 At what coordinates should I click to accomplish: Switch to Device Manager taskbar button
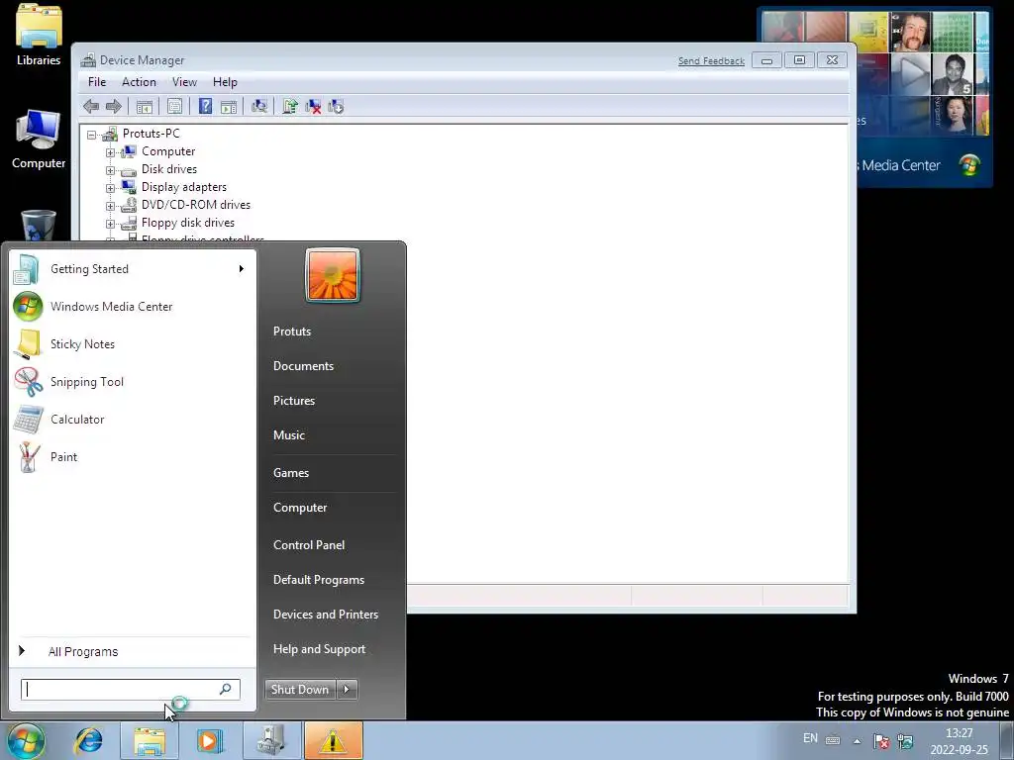click(x=271, y=740)
